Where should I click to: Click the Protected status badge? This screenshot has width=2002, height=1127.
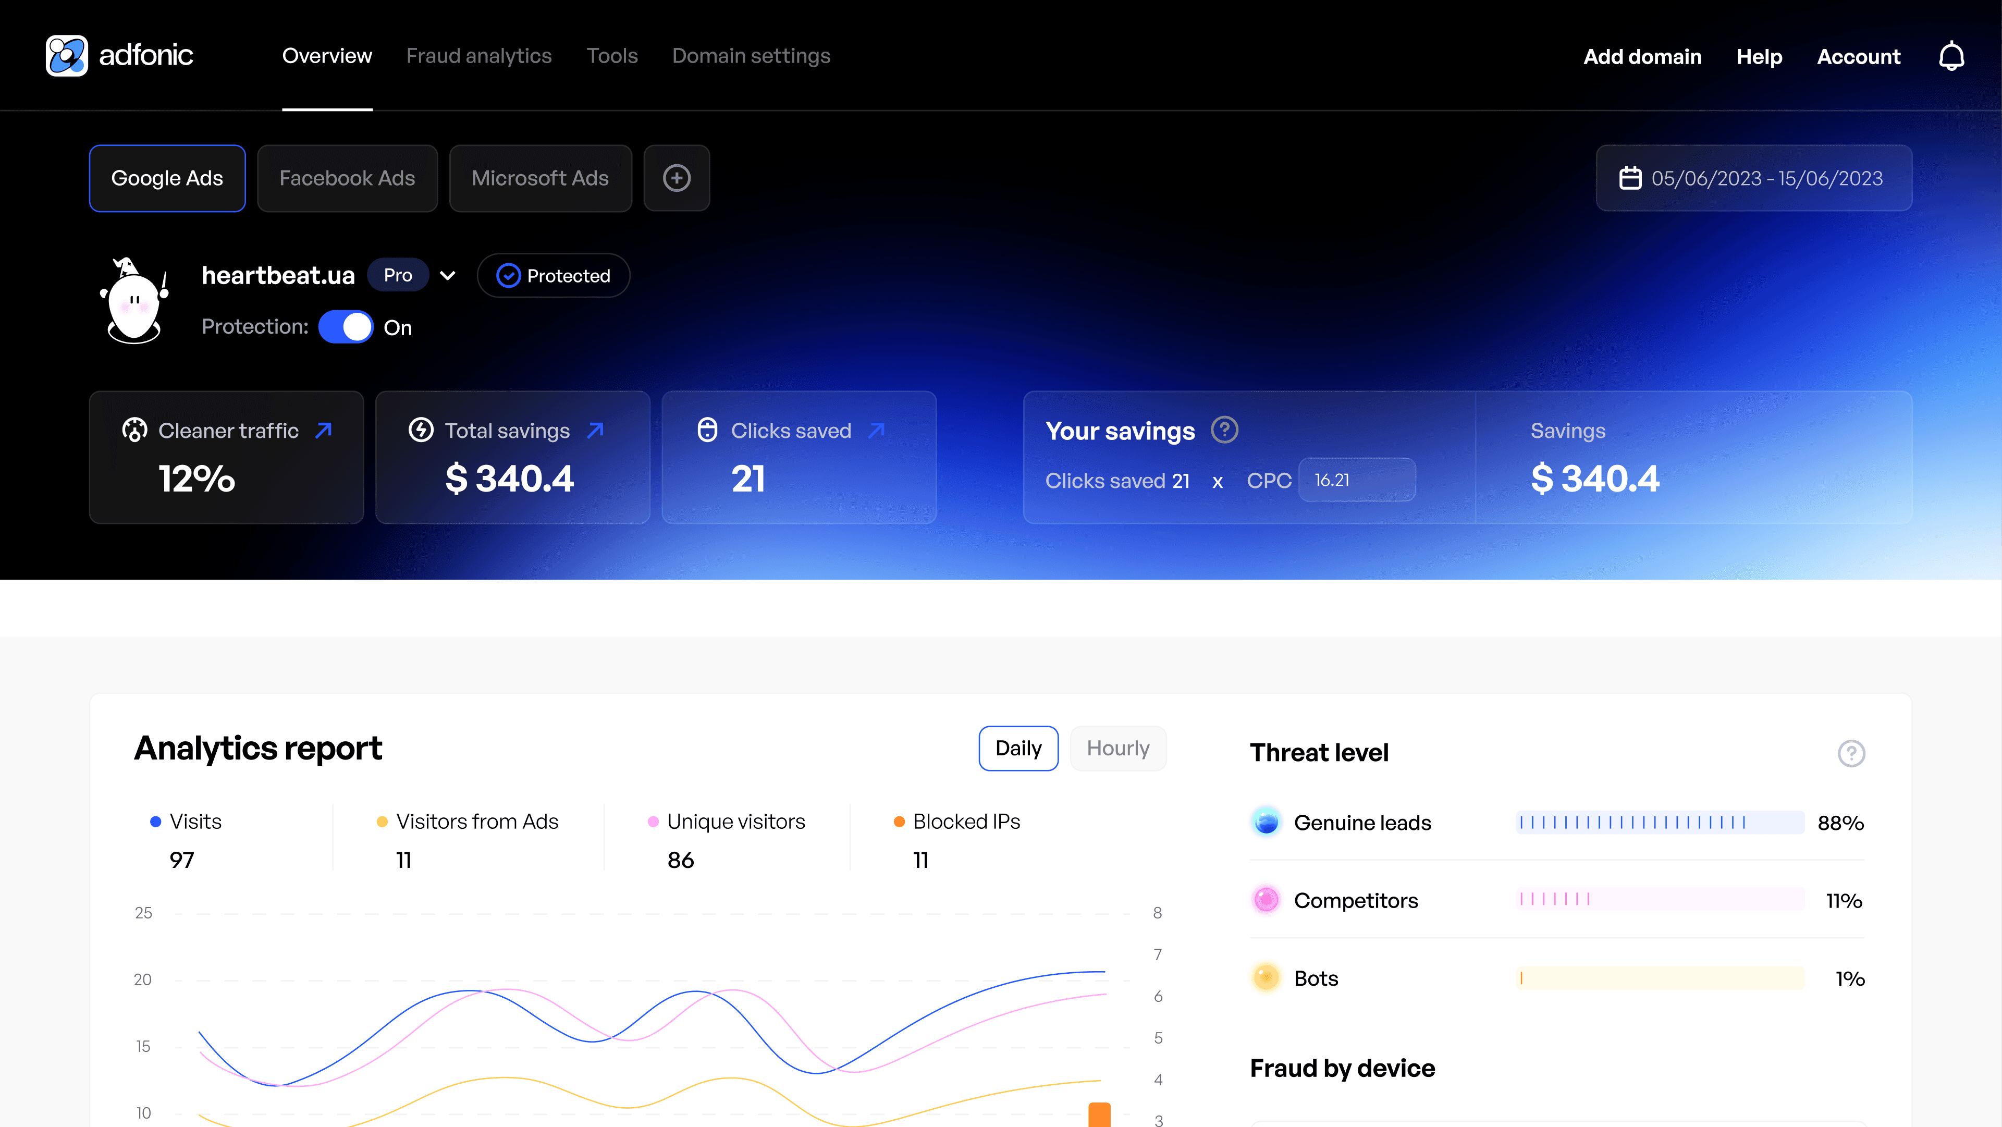point(554,276)
